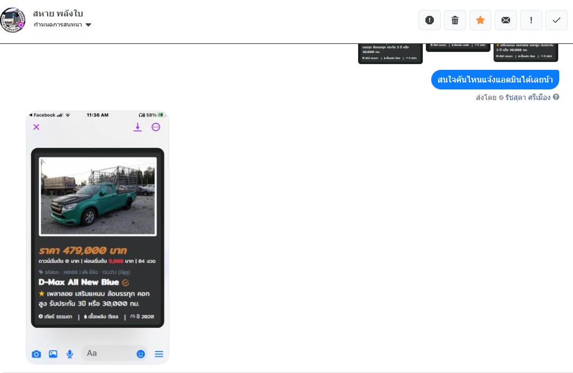Click the blue photo gallery icon in phone screenshot
Image resolution: width=573 pixels, height=373 pixels.
(53, 354)
